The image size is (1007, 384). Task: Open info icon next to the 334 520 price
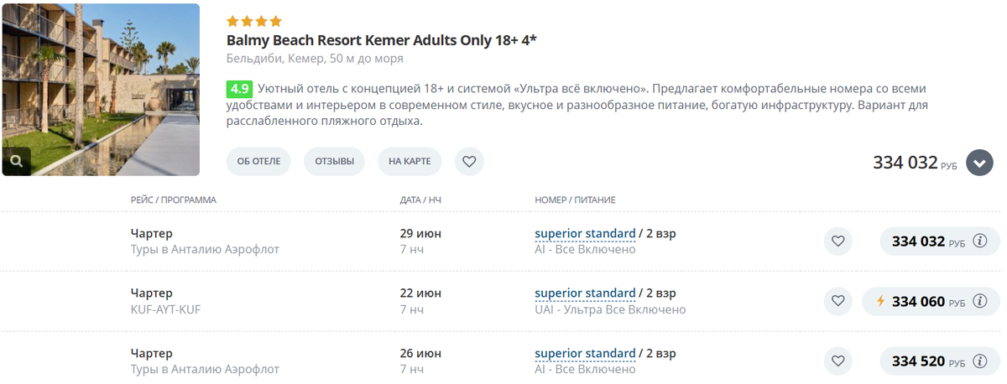pyautogui.click(x=978, y=361)
